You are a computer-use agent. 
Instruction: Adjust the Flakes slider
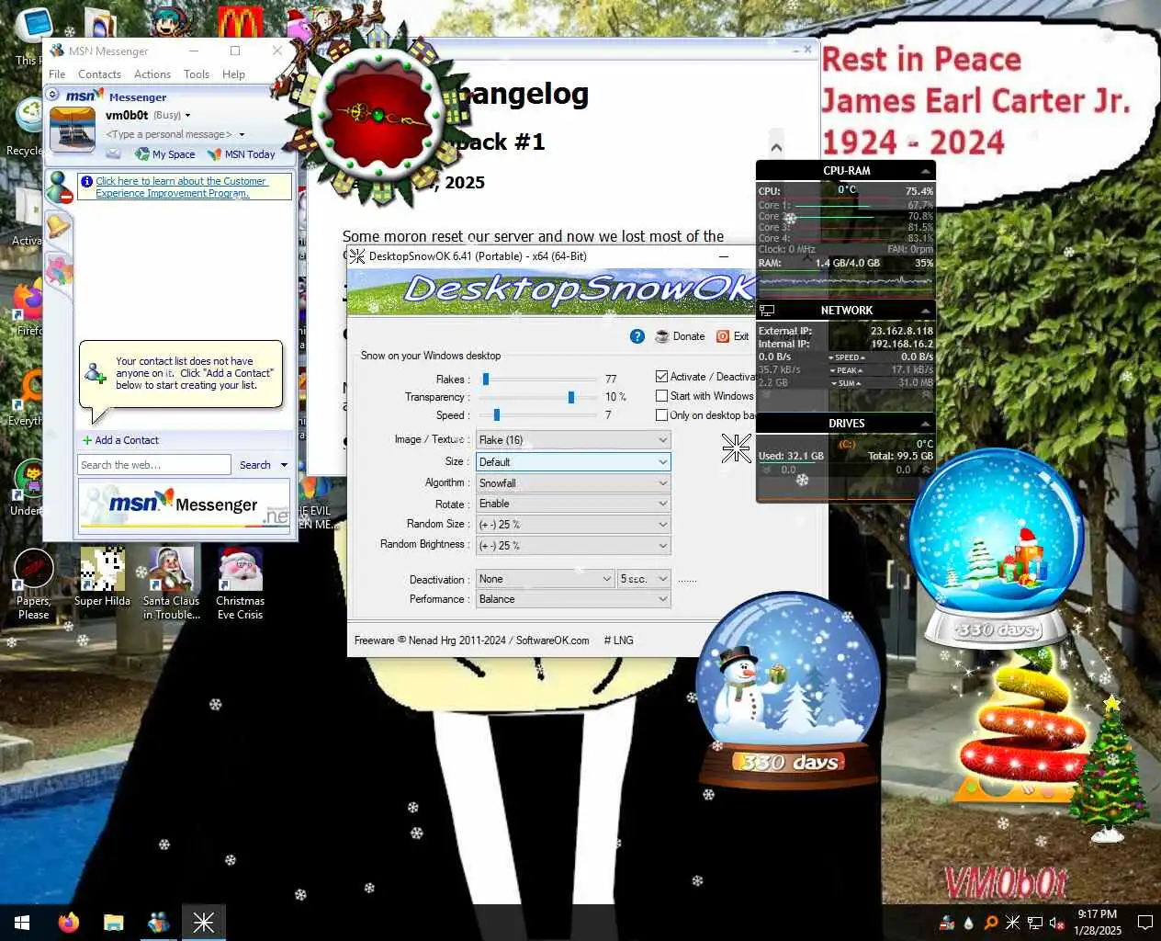pos(486,379)
